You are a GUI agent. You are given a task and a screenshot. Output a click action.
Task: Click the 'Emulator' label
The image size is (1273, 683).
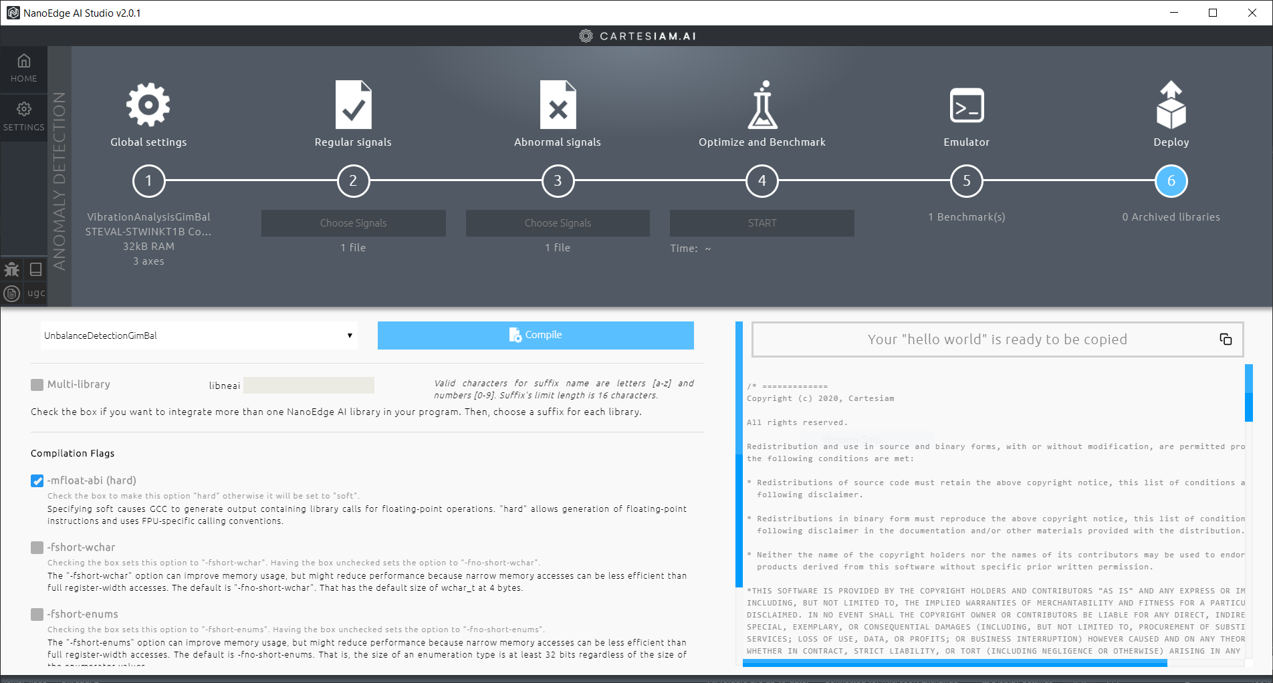pos(967,142)
